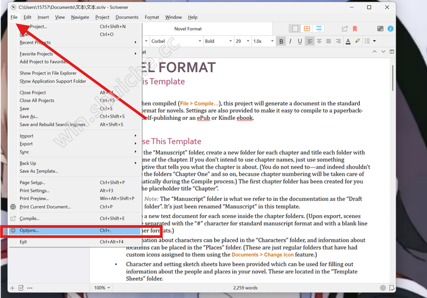Click the document notes icon in footer
Screen dimensions: 427x298
click(392, 288)
